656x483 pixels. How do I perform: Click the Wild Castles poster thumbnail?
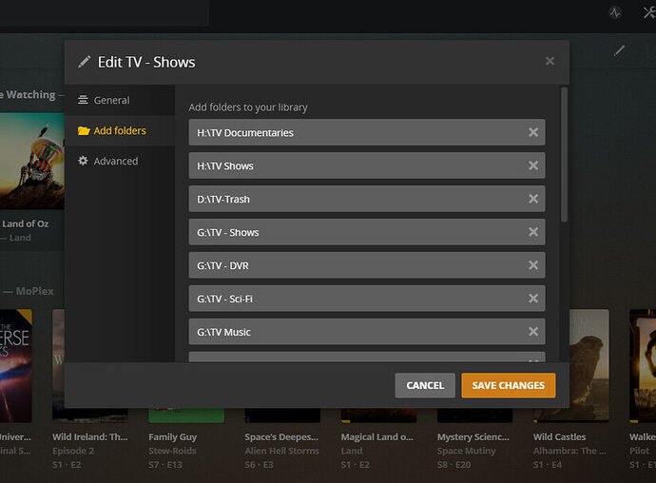[588, 365]
